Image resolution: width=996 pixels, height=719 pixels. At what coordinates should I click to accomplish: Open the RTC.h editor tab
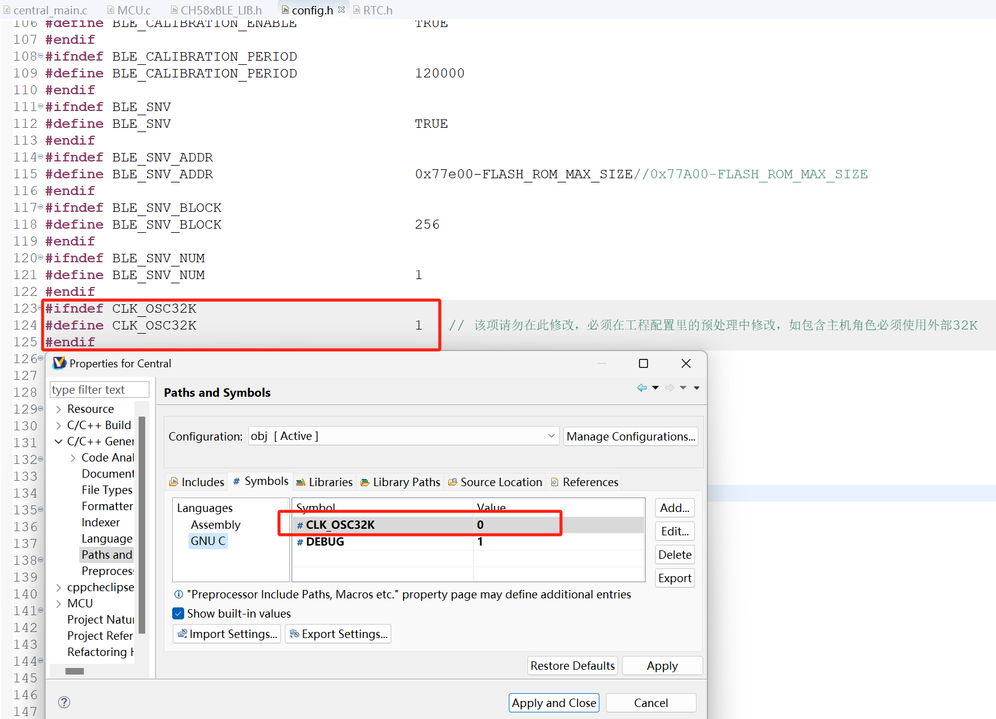373,10
